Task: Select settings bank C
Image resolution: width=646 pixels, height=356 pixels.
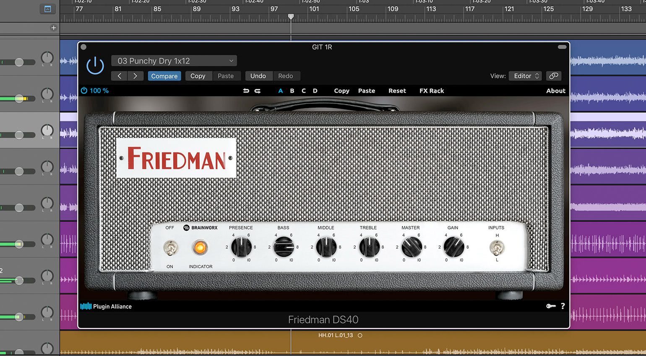Action: 304,90
